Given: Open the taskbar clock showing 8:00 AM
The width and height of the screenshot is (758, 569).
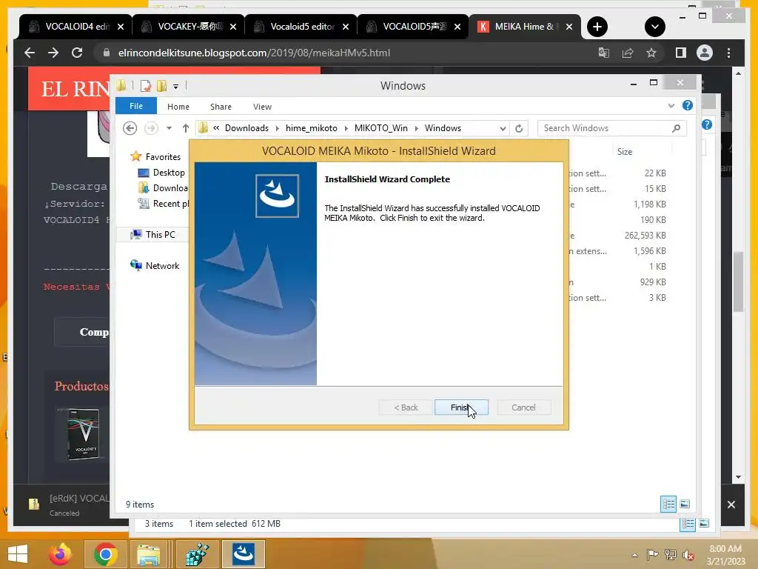Looking at the screenshot, I should click(725, 554).
